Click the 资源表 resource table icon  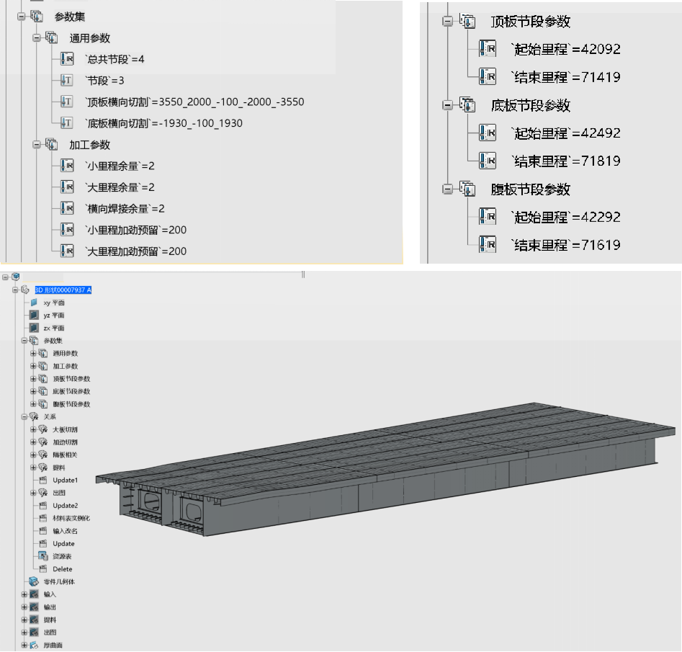point(42,556)
